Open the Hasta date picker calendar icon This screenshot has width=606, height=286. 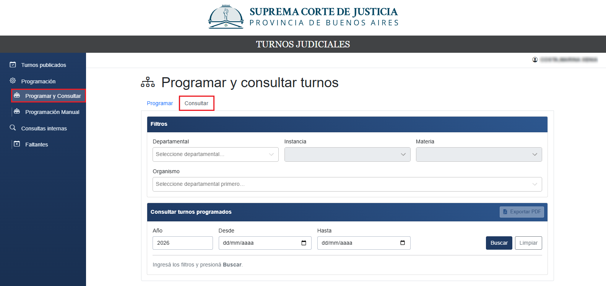pyautogui.click(x=403, y=243)
